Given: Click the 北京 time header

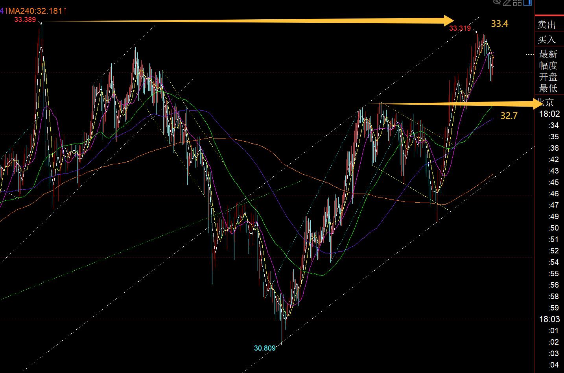Looking at the screenshot, I should (x=546, y=103).
